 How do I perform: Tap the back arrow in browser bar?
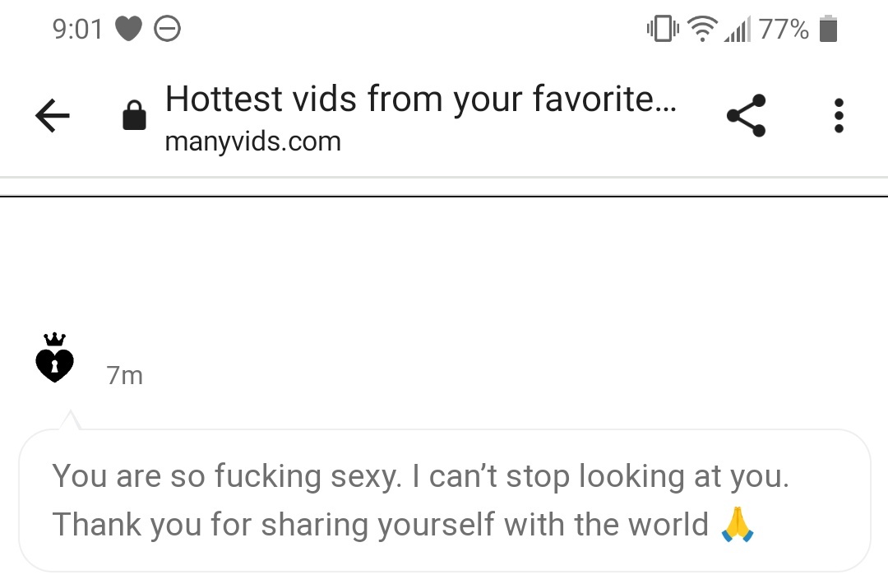coord(52,115)
